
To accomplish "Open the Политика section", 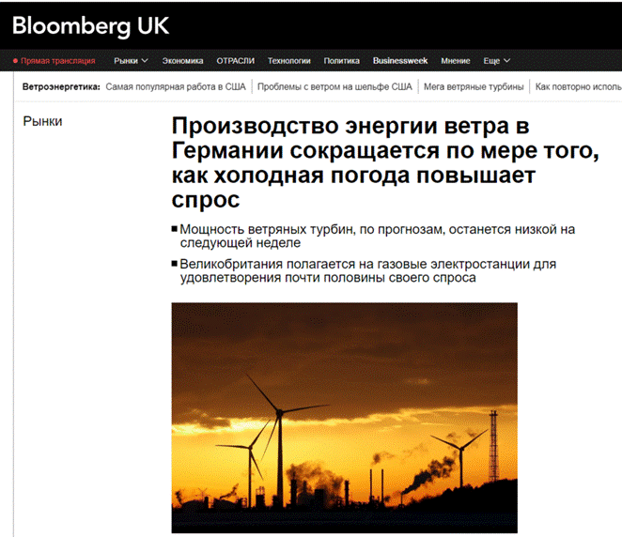I will (341, 61).
